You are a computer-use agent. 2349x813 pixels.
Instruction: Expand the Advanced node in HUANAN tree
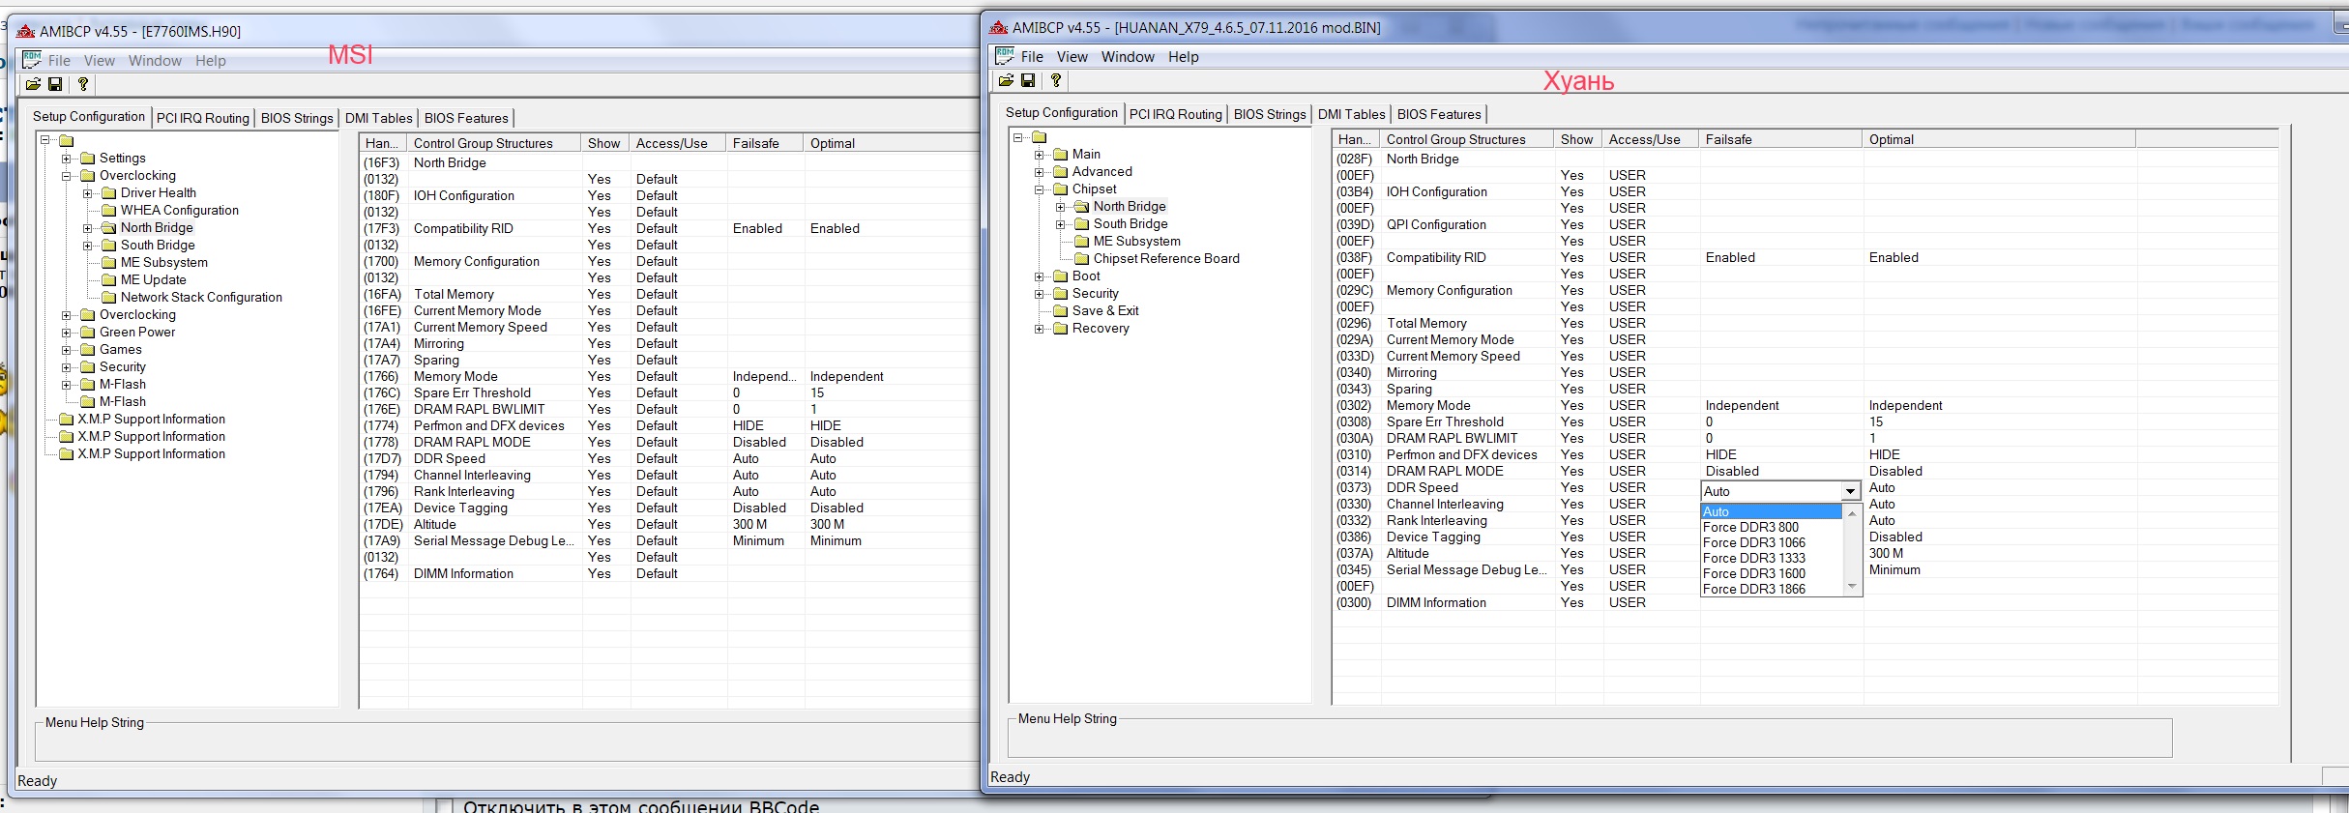point(1040,172)
